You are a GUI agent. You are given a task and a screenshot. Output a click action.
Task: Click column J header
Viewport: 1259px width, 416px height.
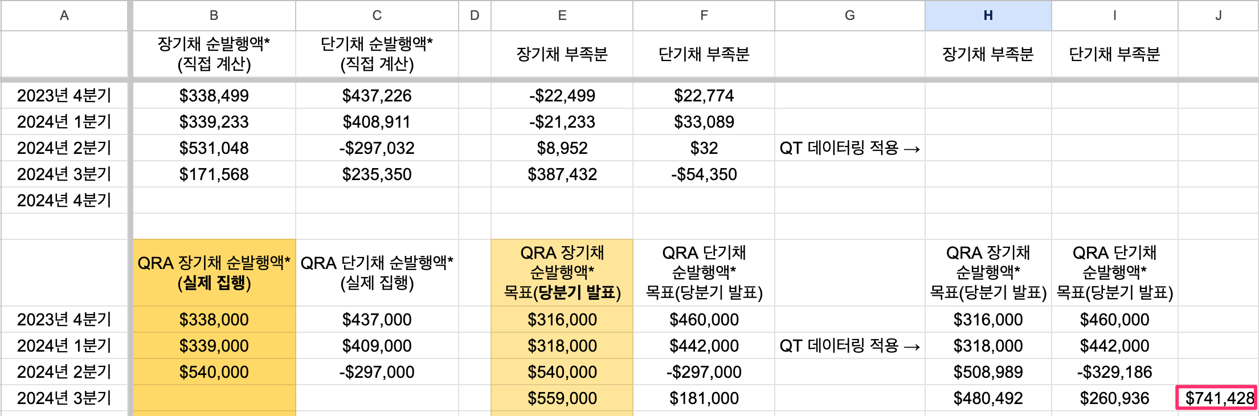tap(1218, 15)
